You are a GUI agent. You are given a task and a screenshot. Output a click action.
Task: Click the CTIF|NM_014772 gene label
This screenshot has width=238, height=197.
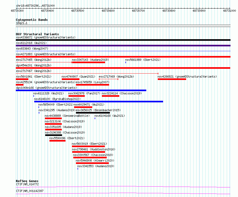(27, 184)
